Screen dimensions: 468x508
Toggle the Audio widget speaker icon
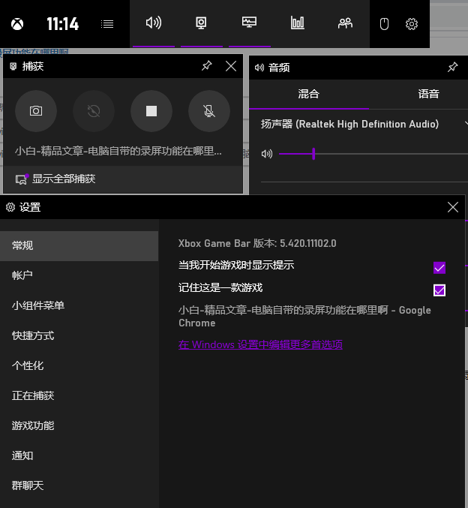coord(154,23)
